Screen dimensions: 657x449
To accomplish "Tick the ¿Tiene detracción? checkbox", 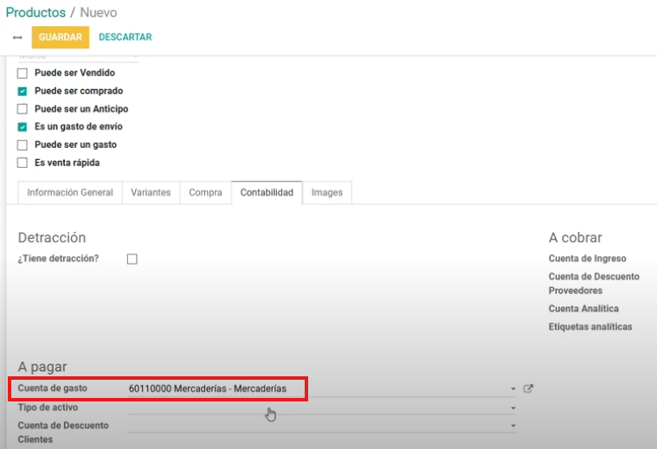I will (x=132, y=259).
